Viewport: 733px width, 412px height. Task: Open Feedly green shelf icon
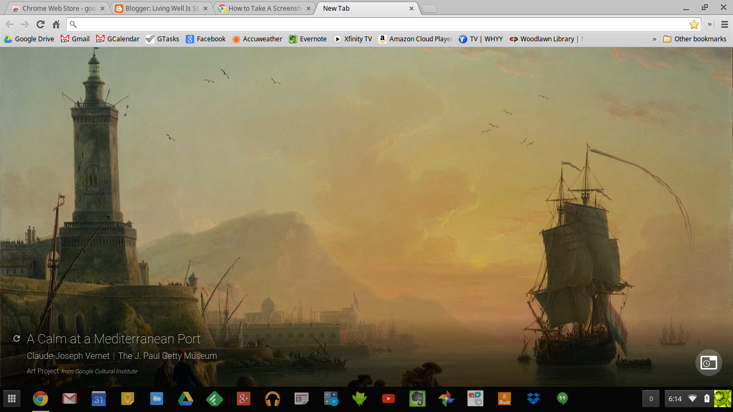point(215,399)
